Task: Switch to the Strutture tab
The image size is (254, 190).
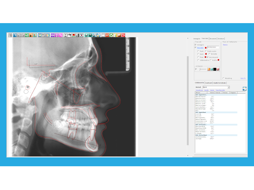Action: click(221, 39)
